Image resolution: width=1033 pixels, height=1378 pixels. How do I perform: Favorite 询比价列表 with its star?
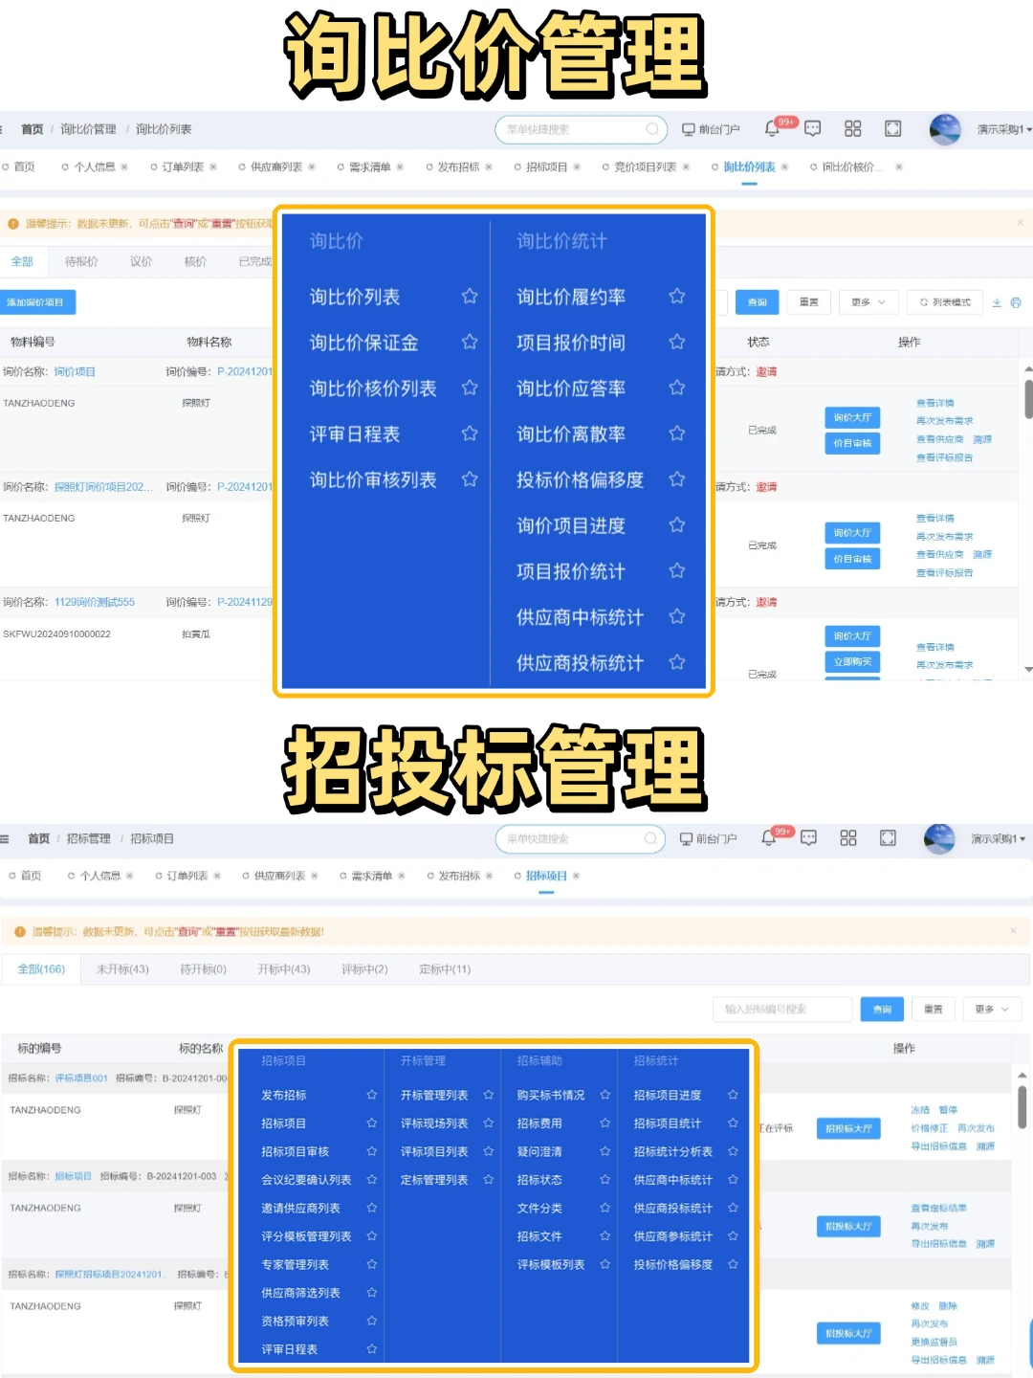coord(470,297)
